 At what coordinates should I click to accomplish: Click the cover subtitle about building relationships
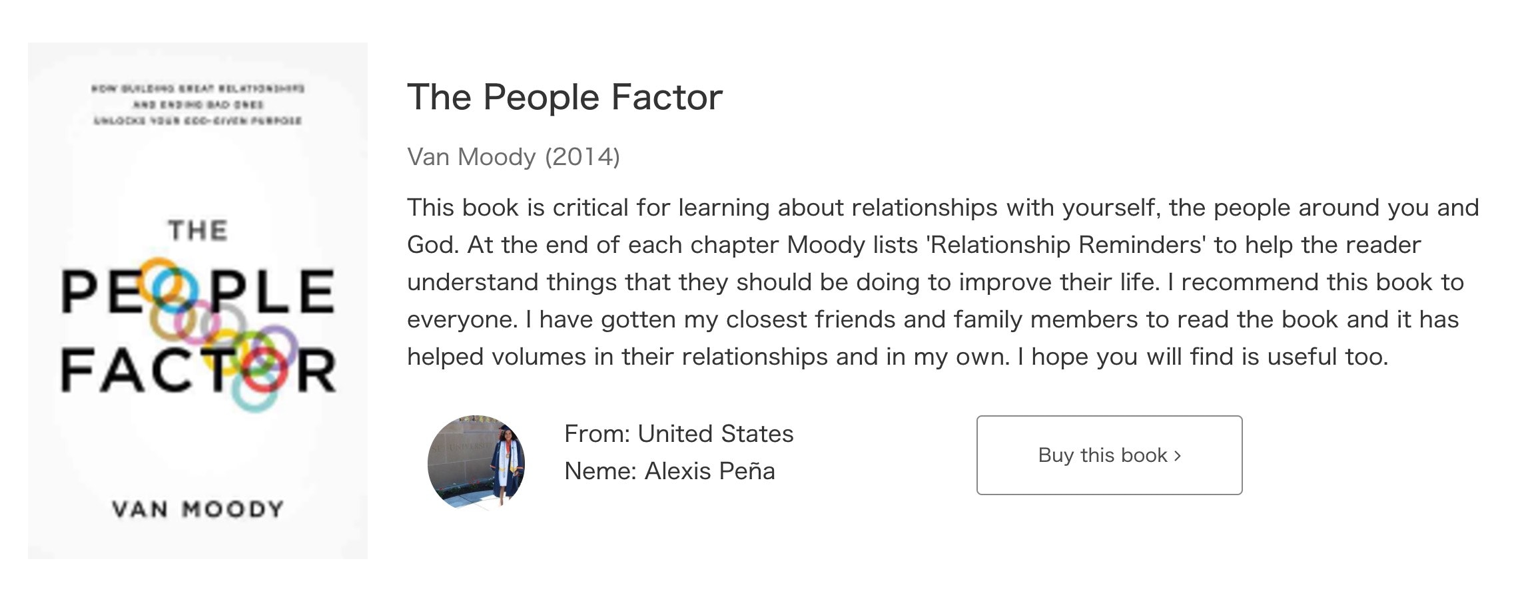click(198, 104)
